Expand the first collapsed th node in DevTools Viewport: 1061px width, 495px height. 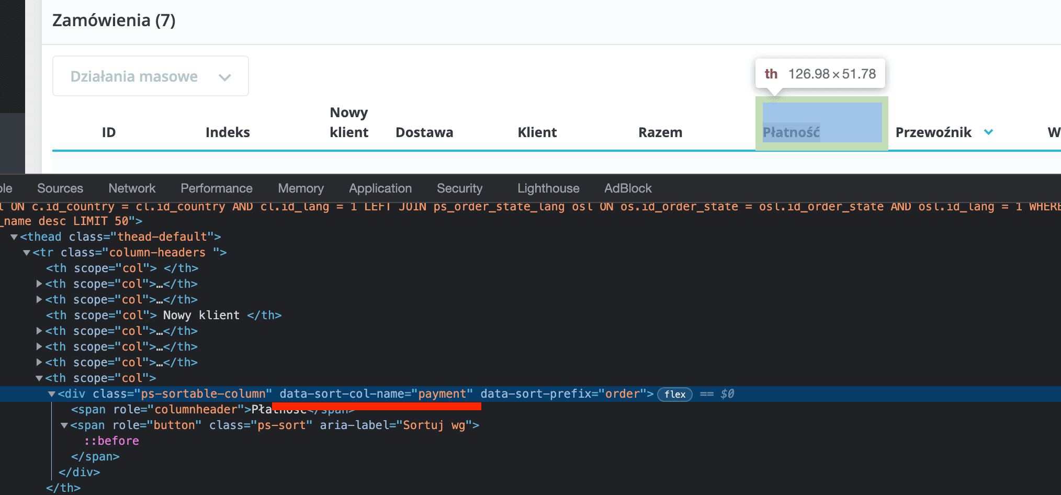[39, 284]
